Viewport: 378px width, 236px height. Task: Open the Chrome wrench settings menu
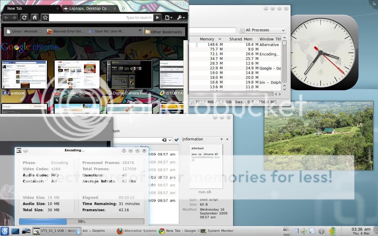[180, 18]
